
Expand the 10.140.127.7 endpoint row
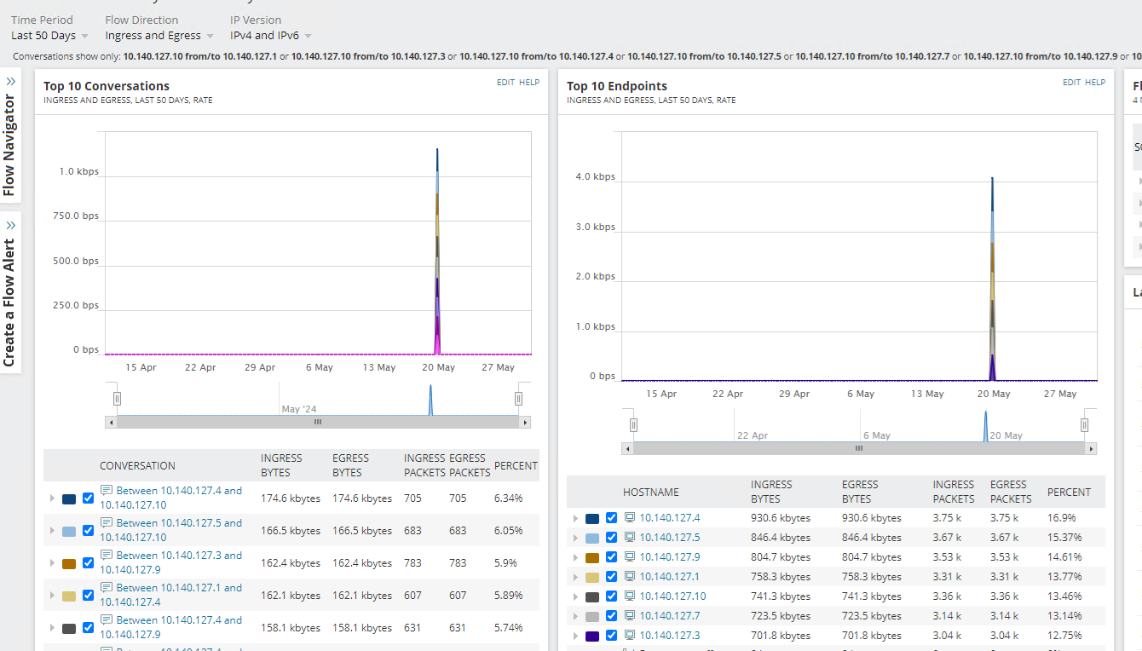pyautogui.click(x=575, y=616)
